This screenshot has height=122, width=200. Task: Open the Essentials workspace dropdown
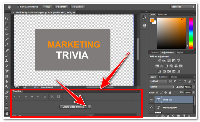[183, 7]
